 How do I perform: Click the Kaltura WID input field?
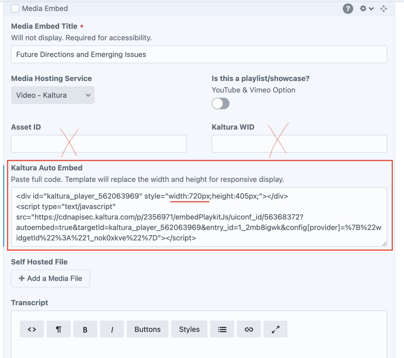pos(299,144)
